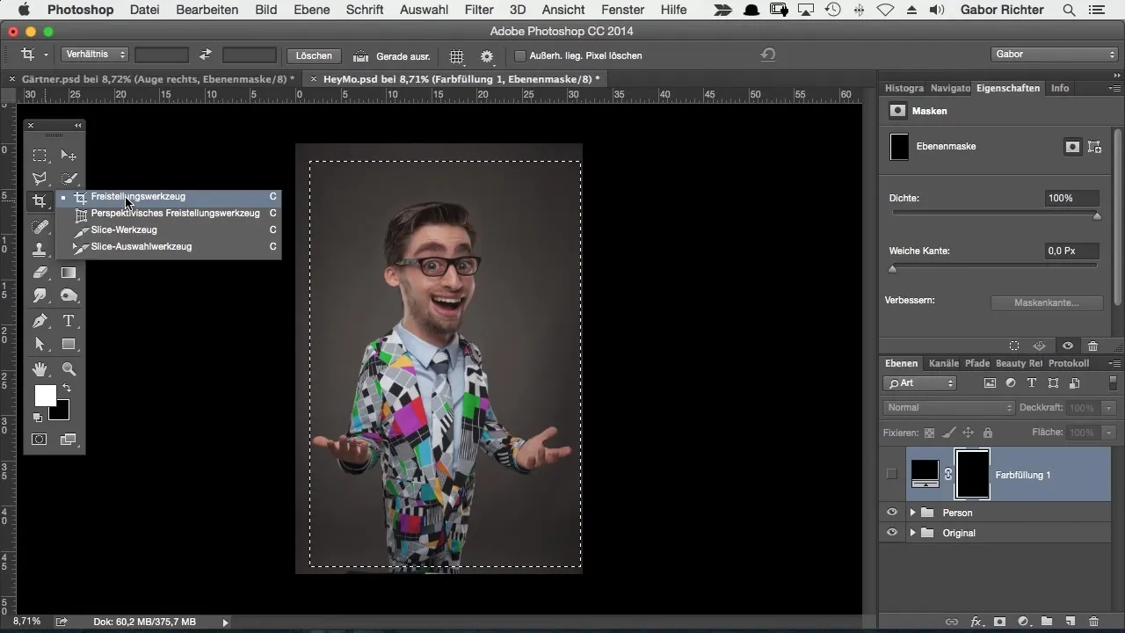Open the Filter menu
This screenshot has height=633, width=1125.
(x=479, y=10)
